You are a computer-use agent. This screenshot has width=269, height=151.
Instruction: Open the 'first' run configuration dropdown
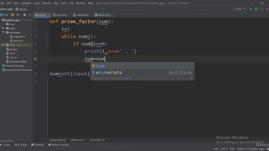tap(240, 9)
